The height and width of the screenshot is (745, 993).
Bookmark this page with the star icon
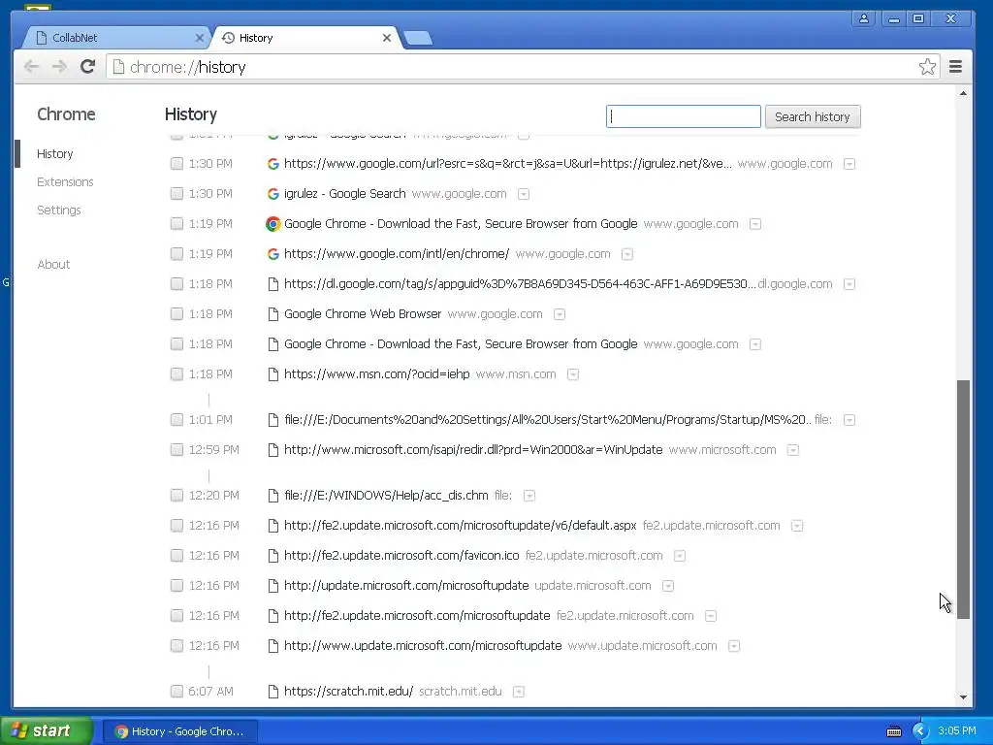pos(927,67)
